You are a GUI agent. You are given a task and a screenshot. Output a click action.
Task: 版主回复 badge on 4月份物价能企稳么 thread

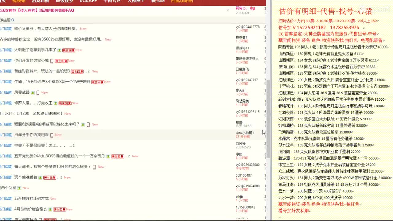pyautogui.click(x=60, y=209)
